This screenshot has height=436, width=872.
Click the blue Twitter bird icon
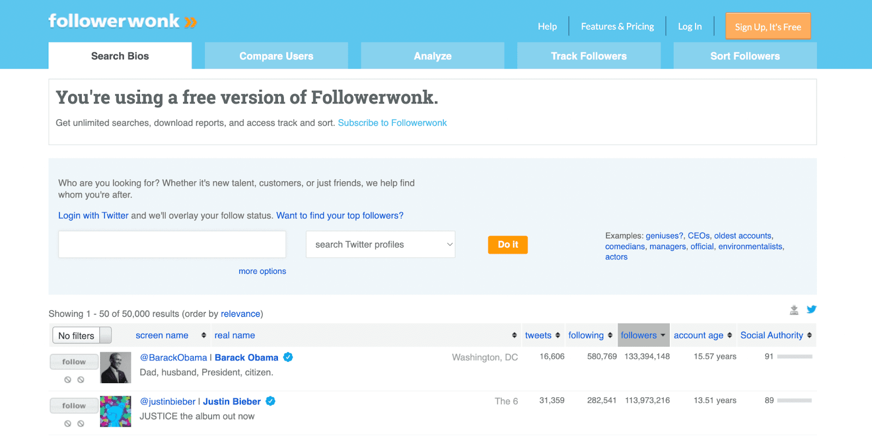pyautogui.click(x=812, y=309)
